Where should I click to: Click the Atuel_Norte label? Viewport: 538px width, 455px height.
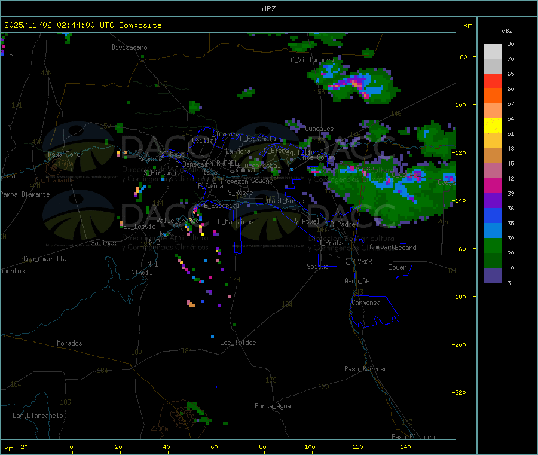(284, 201)
